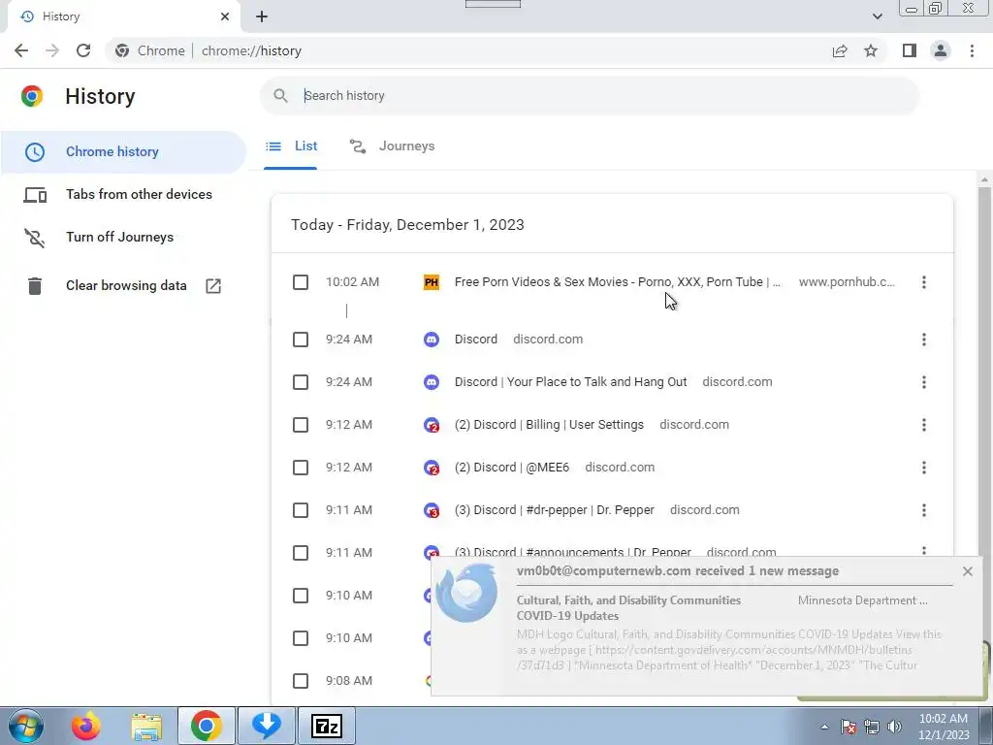Screen dimensions: 993x745
Task: Open Tabs from other devices
Action: click(x=123, y=194)
